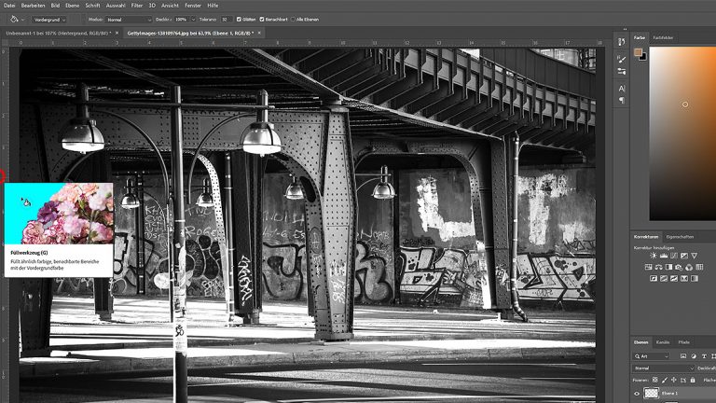The image size is (716, 403).
Task: Switch to the Kanäle tab
Action: (663, 342)
